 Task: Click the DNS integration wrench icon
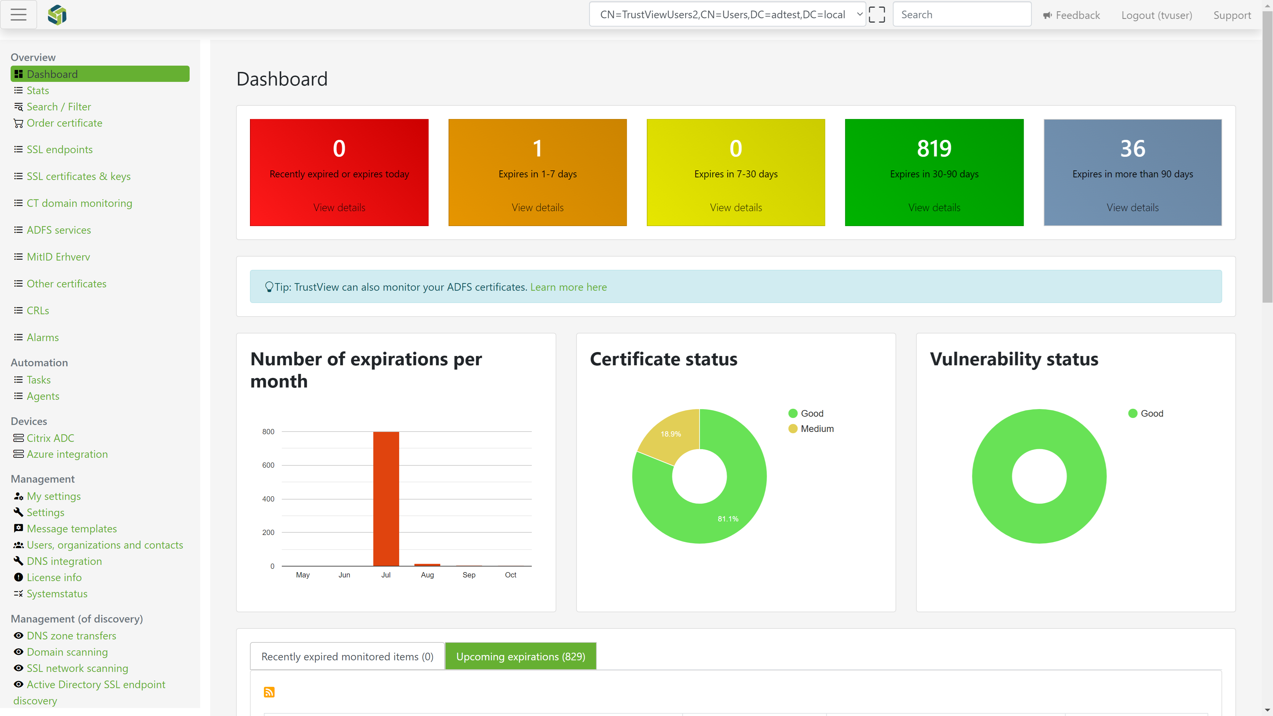19,561
